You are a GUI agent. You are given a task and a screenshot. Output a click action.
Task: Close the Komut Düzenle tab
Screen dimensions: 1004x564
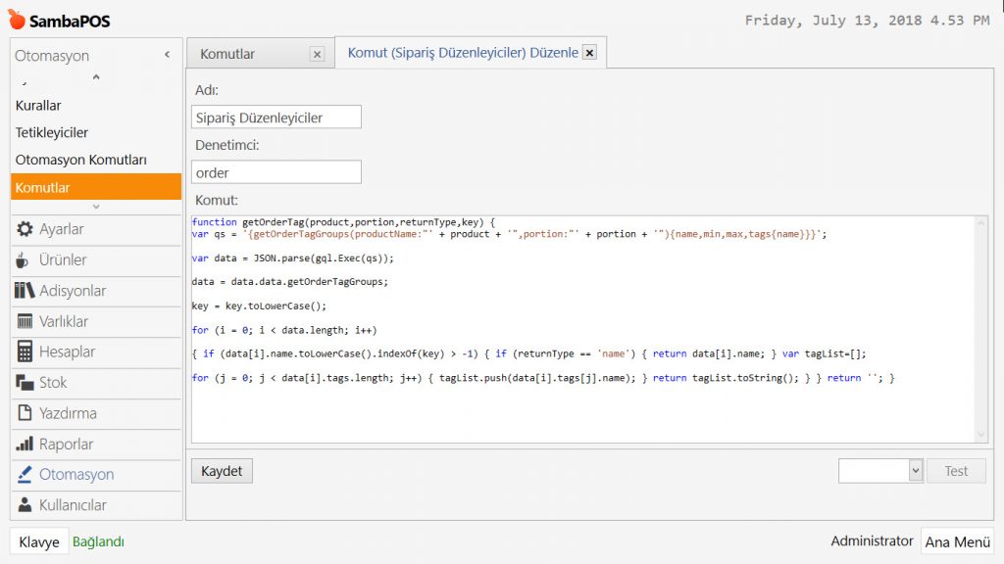[589, 53]
